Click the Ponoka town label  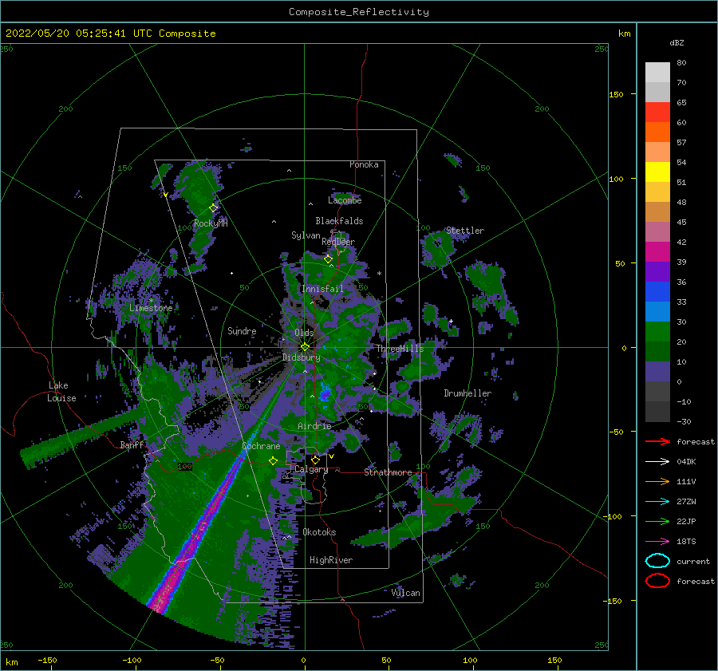(364, 164)
